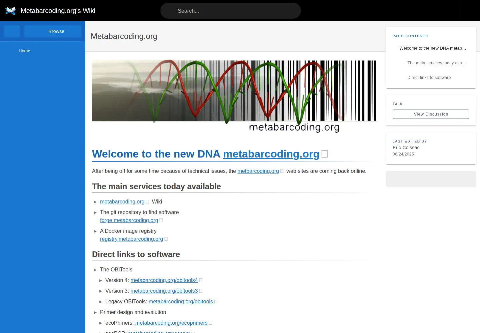Click the View Discussion button
Viewport: 480px width, 333px height.
point(431,114)
